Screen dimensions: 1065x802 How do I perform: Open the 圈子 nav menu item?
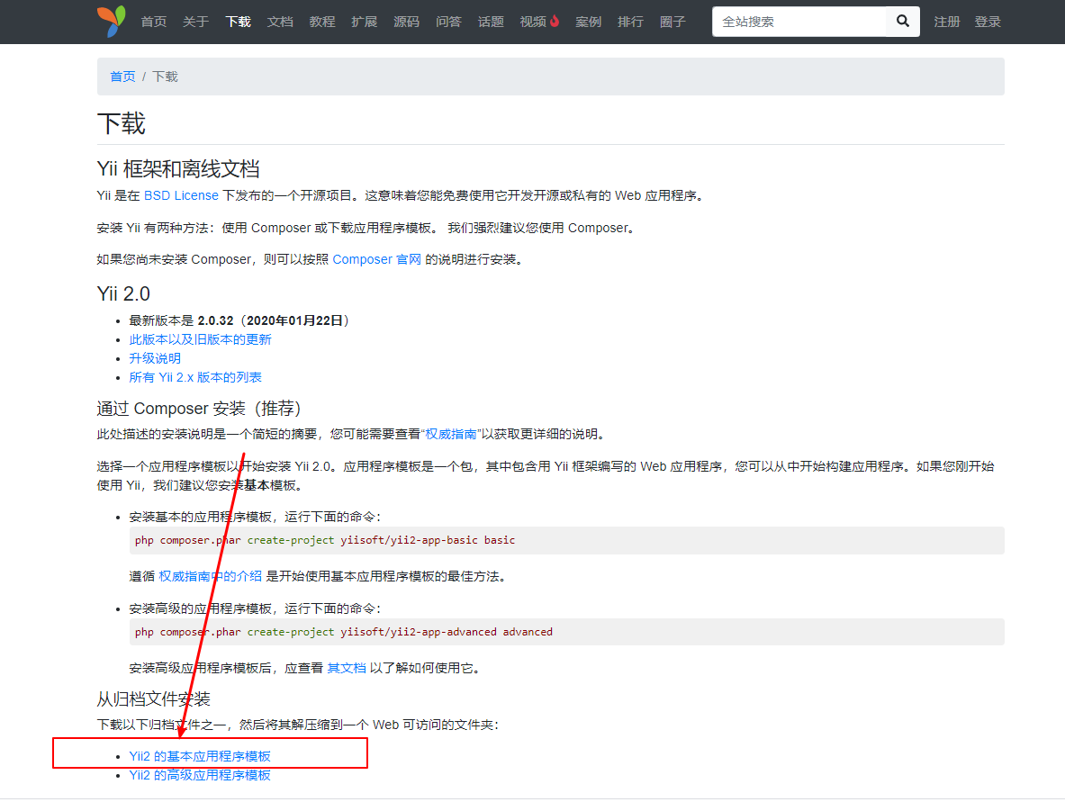click(672, 22)
